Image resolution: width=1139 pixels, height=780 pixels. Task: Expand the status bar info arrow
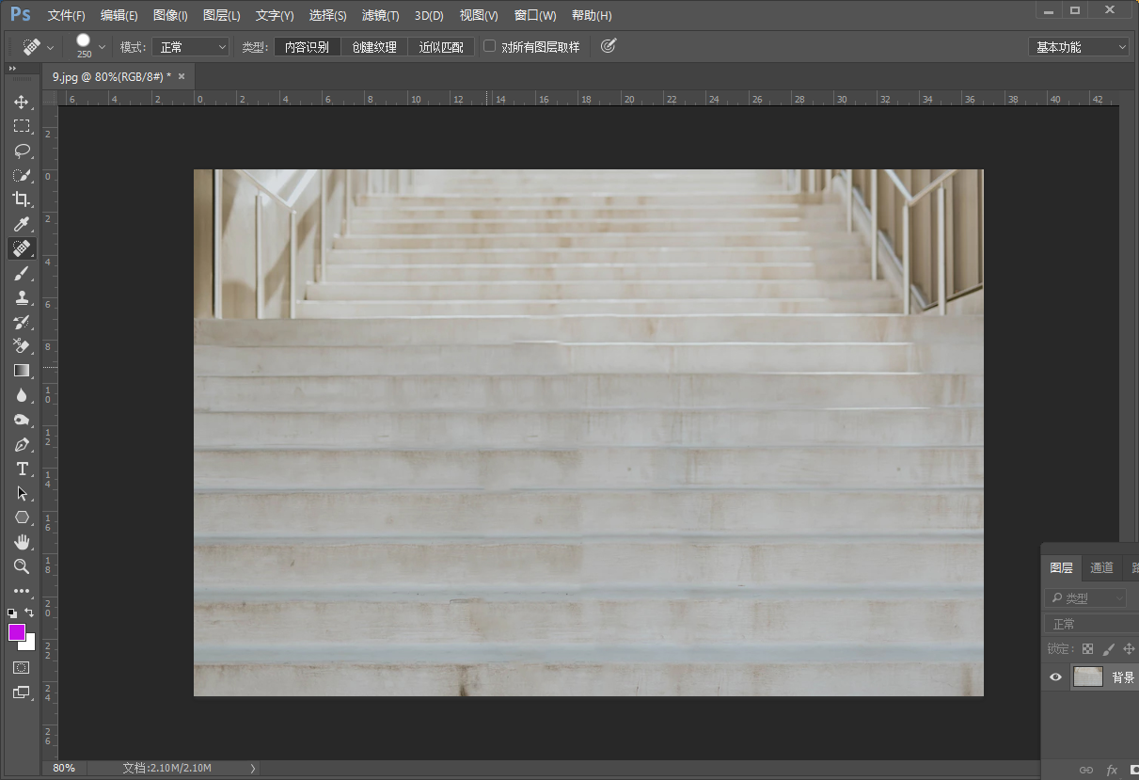click(252, 769)
